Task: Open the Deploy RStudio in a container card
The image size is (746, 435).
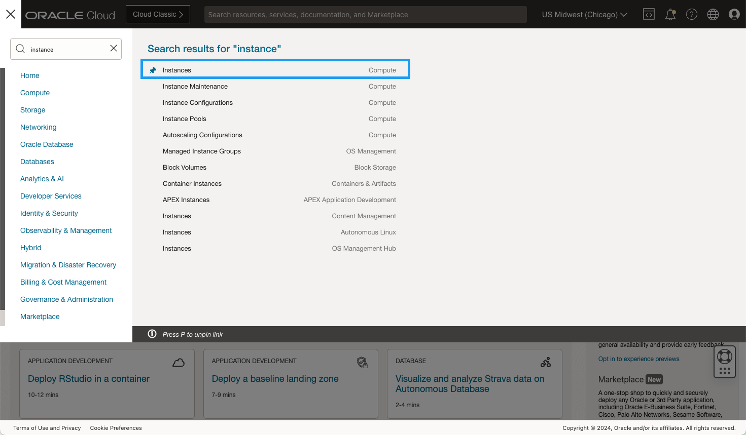Action: [x=89, y=379]
